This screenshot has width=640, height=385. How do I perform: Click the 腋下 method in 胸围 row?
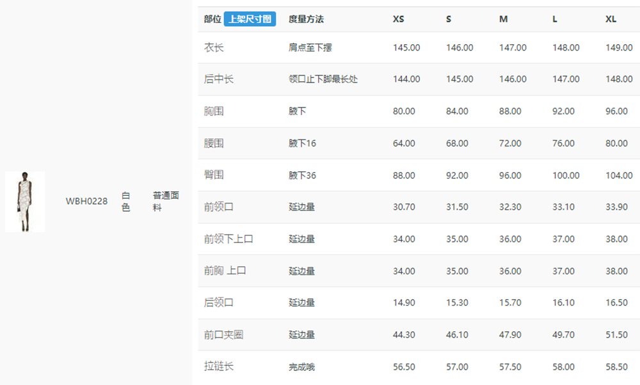[298, 111]
